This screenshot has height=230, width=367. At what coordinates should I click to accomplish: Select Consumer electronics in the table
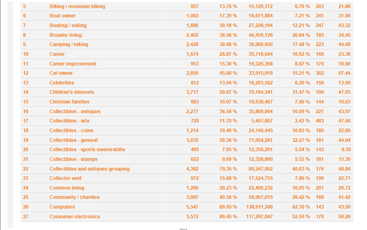point(75,217)
